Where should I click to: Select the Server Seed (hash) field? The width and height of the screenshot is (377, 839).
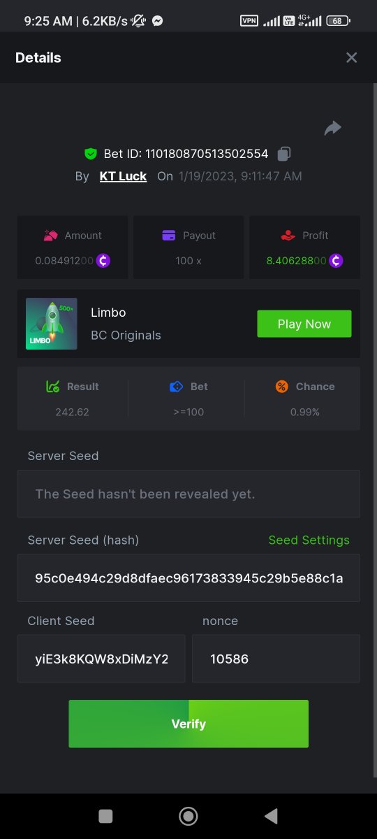(x=188, y=578)
